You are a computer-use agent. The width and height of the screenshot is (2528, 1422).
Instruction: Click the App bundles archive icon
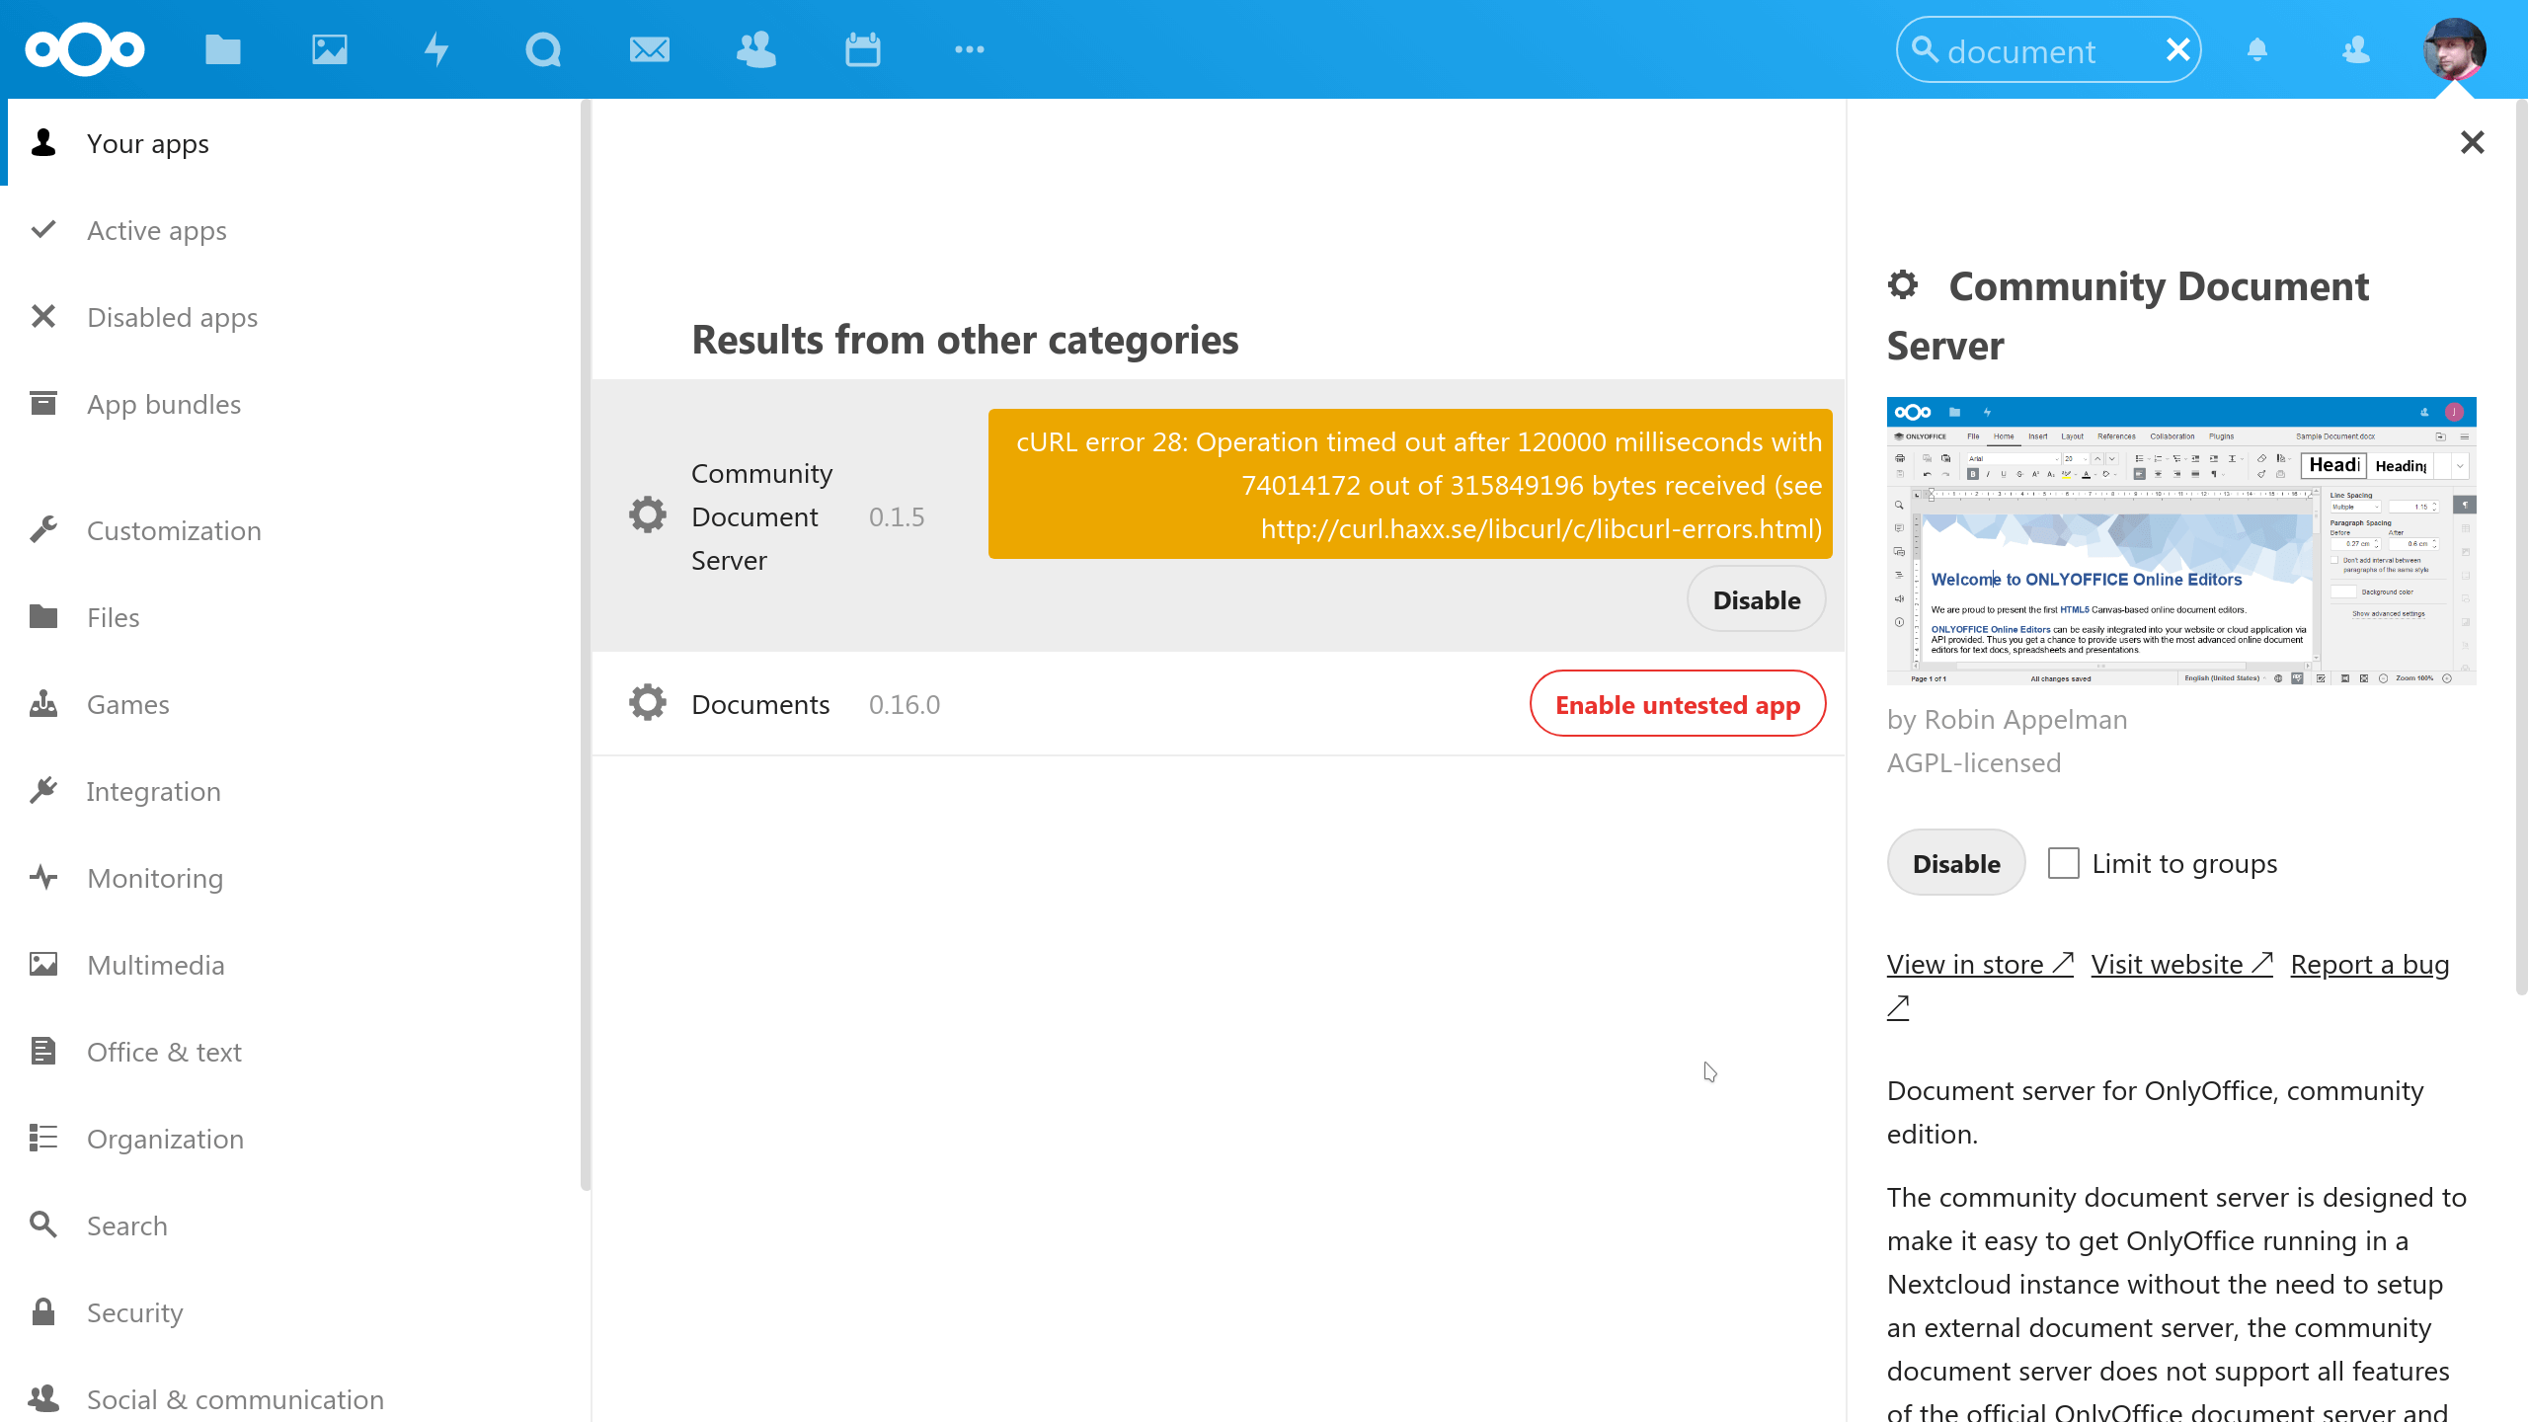(43, 404)
